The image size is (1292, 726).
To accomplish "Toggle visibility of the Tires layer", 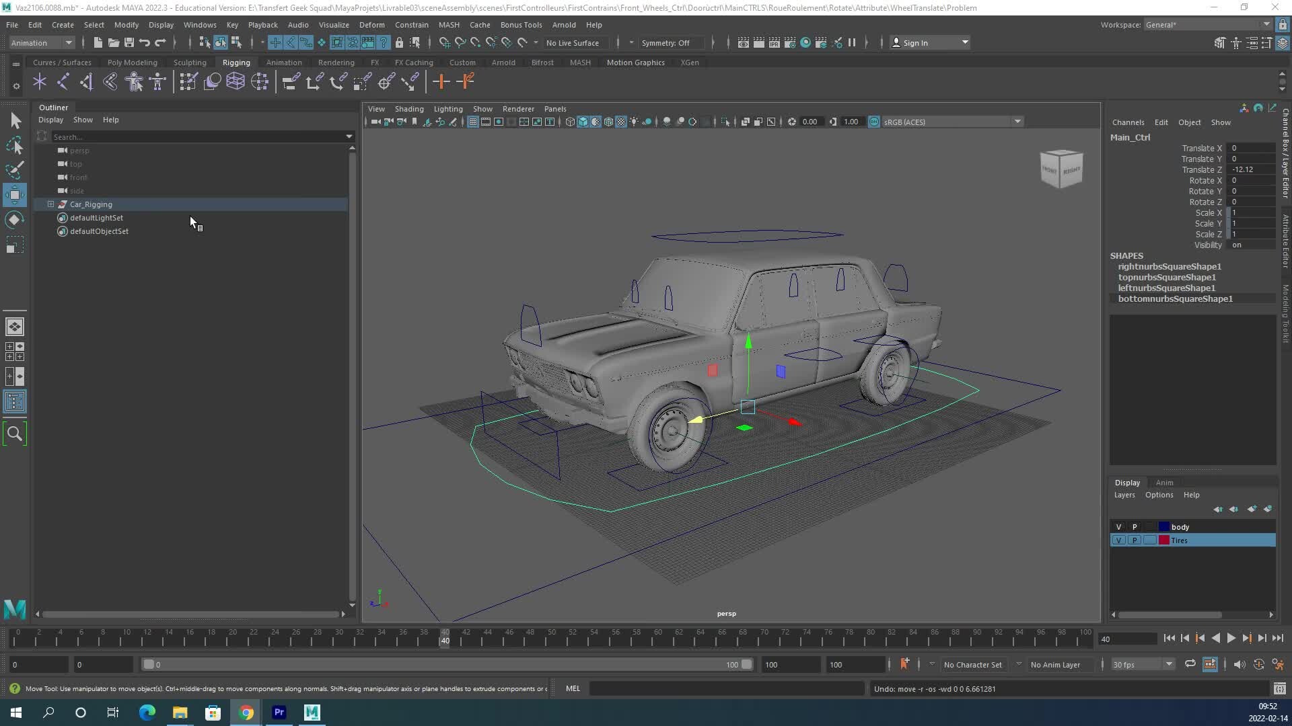I will coord(1118,540).
